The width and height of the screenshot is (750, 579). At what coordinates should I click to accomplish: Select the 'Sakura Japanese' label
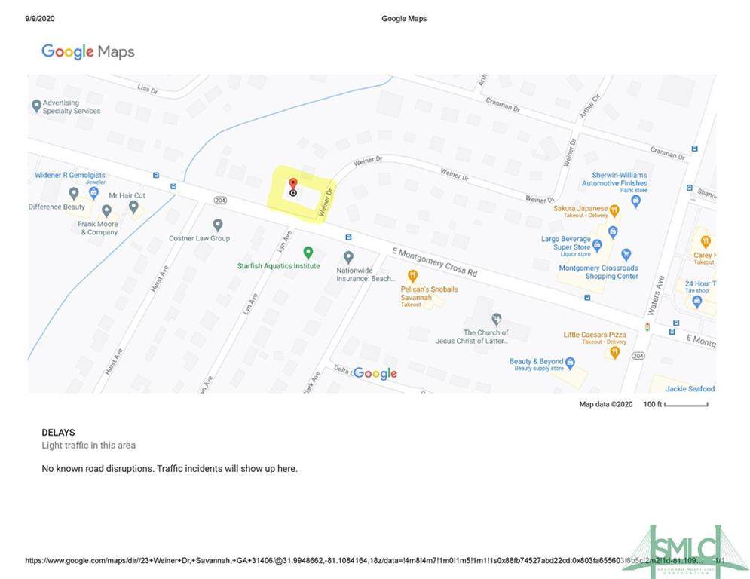pyautogui.click(x=580, y=208)
